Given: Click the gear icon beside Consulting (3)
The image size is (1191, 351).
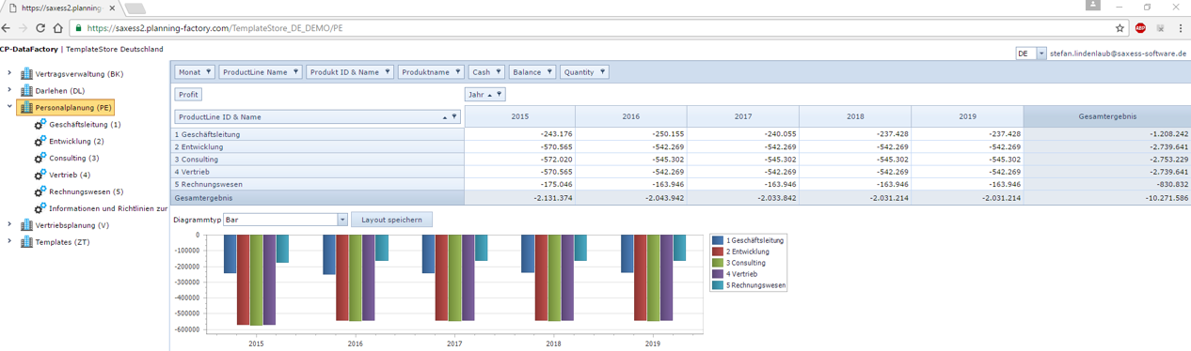Looking at the screenshot, I should [x=40, y=158].
